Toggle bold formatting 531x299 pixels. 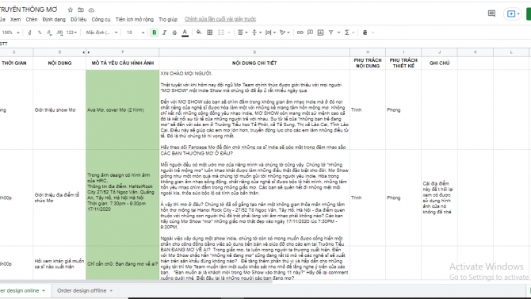155,33
